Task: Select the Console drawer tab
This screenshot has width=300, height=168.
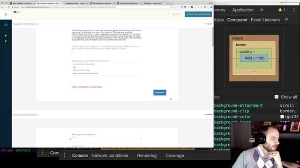Action: point(80,155)
